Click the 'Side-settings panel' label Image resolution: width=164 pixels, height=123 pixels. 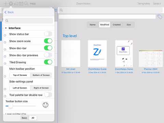(21, 82)
